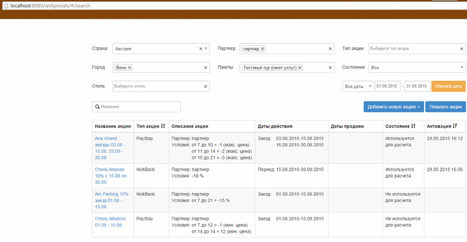The image size is (467, 242).
Task: Remove the Тестовый тур package tag
Action: [300, 68]
